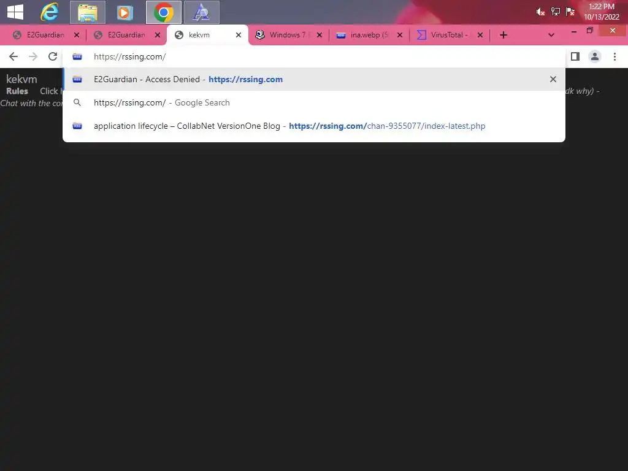Open the network tray icon
Viewport: 628px width, 471px height.
[x=555, y=12]
